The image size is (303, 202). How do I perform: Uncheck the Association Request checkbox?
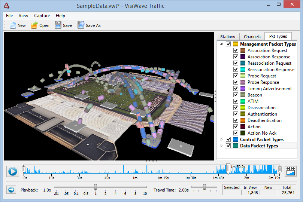[236, 50]
